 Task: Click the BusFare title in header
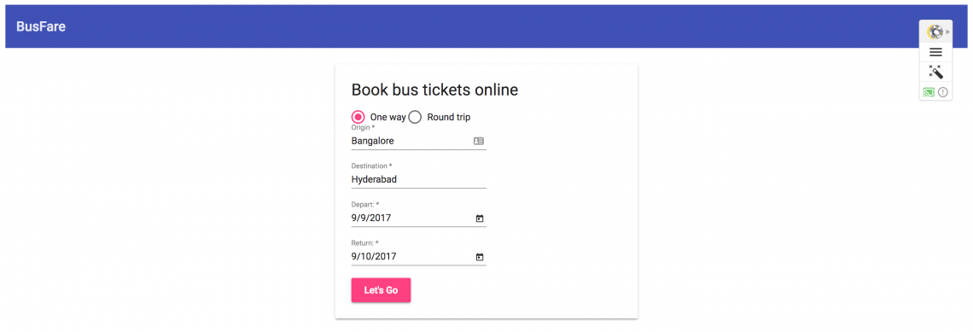click(x=41, y=26)
